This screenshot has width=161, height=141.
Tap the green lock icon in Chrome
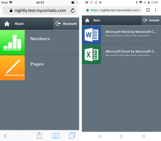tap(87, 10)
